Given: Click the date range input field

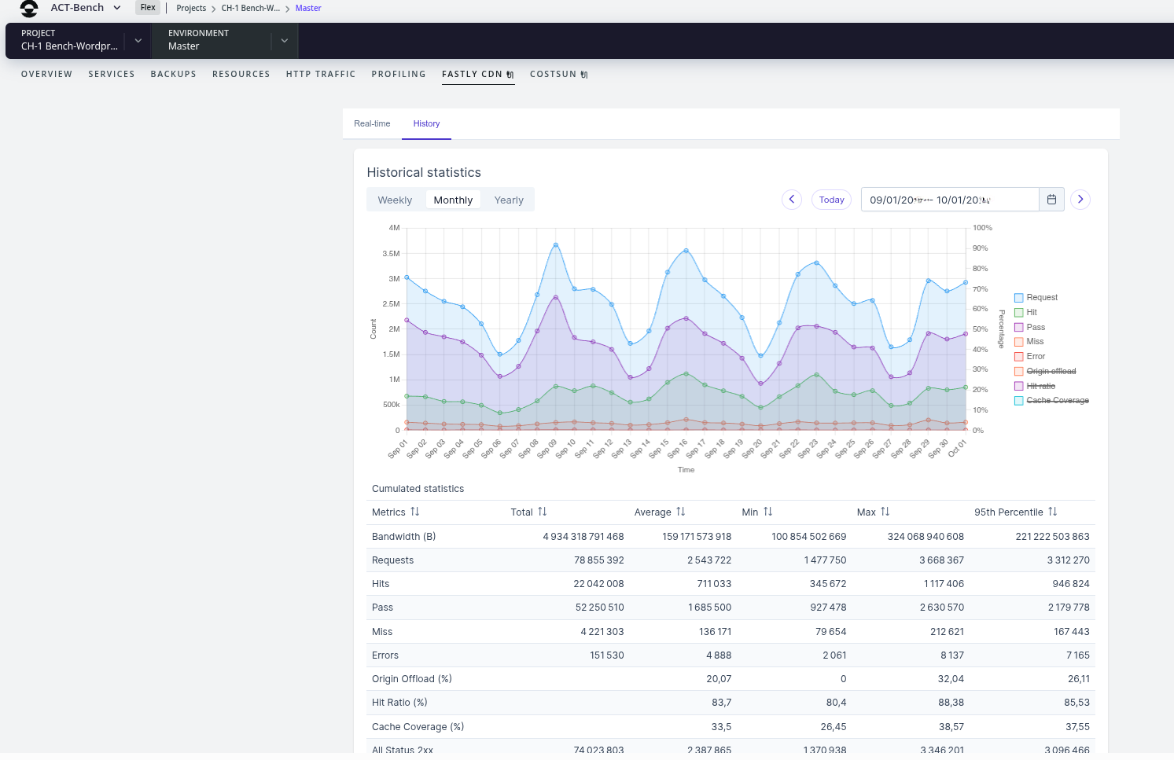Looking at the screenshot, I should point(944,199).
